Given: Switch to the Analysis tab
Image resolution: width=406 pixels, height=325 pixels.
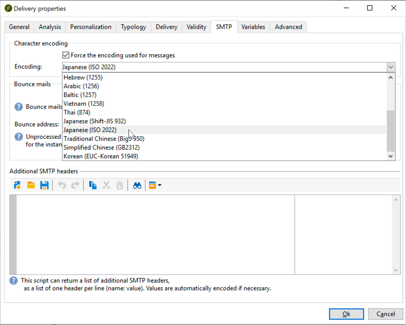Looking at the screenshot, I should (x=50, y=27).
